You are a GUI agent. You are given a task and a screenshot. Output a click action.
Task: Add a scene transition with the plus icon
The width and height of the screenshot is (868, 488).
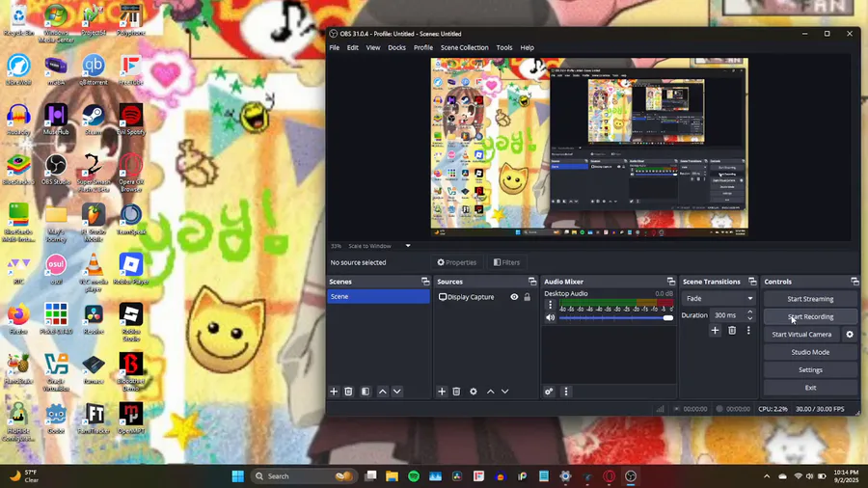coord(716,331)
